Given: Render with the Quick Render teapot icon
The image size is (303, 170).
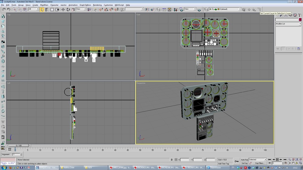Looking at the screenshot, I should 199,9.
